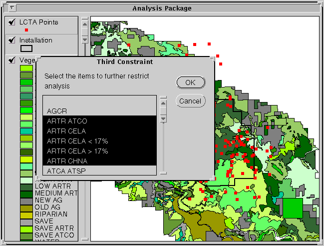Confirm Third Constraint with OK
Image resolution: width=324 pixels, height=246 pixels.
click(190, 82)
